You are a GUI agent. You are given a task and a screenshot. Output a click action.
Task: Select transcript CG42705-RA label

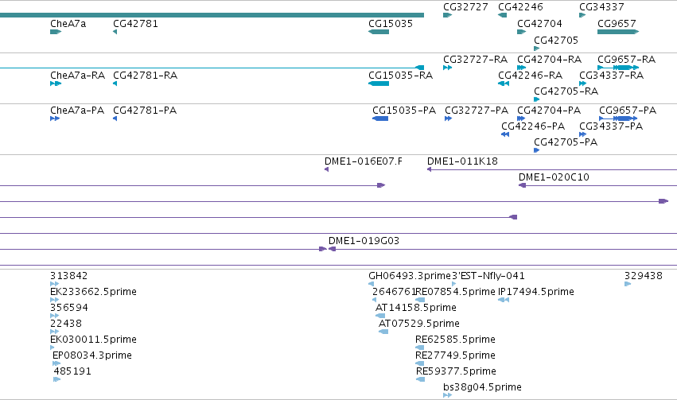(x=566, y=91)
